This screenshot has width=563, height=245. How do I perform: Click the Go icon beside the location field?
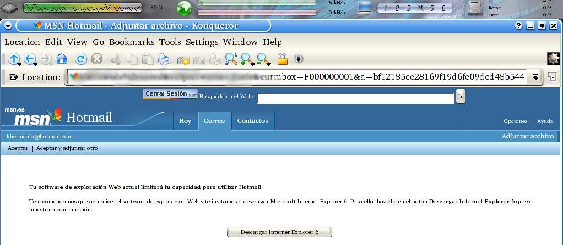[552, 77]
